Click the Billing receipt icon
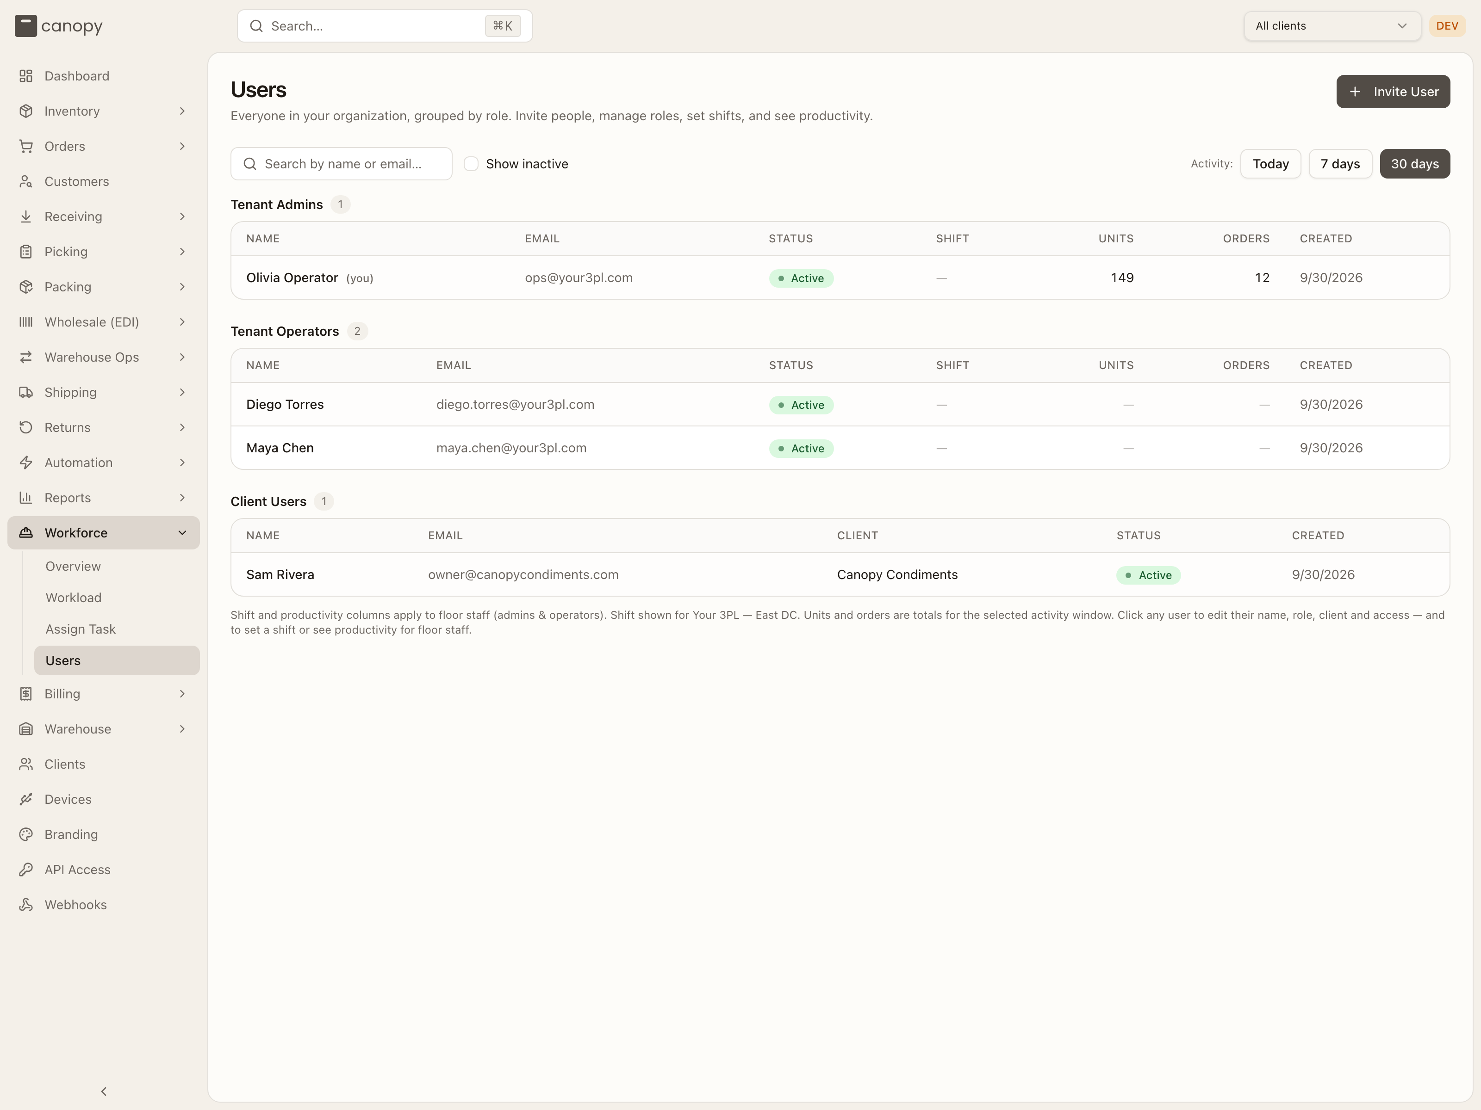Image resolution: width=1481 pixels, height=1110 pixels. click(x=26, y=694)
